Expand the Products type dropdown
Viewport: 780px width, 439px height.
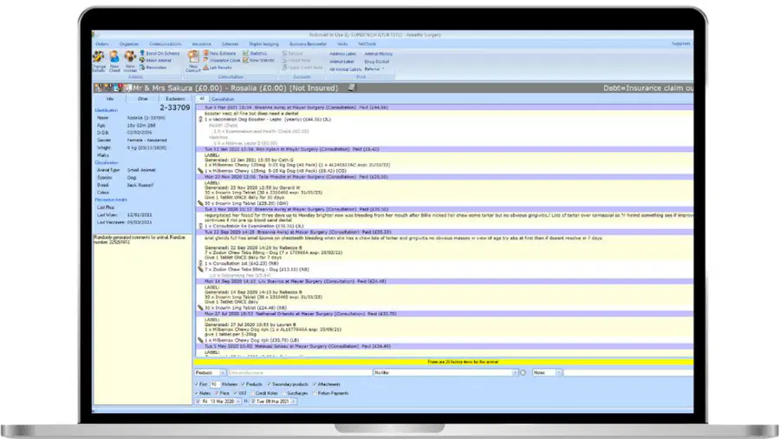(x=223, y=372)
